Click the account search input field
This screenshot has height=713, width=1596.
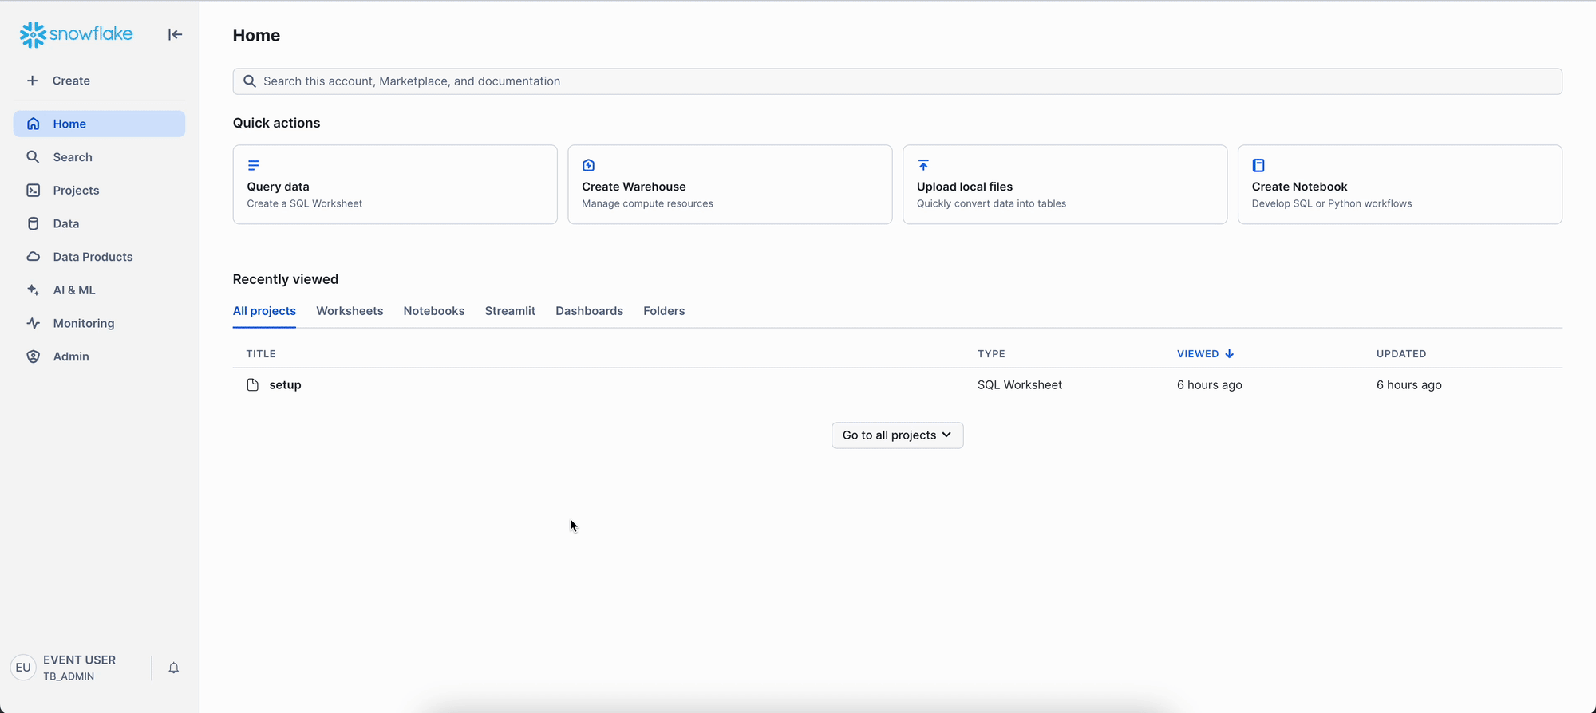pos(897,81)
